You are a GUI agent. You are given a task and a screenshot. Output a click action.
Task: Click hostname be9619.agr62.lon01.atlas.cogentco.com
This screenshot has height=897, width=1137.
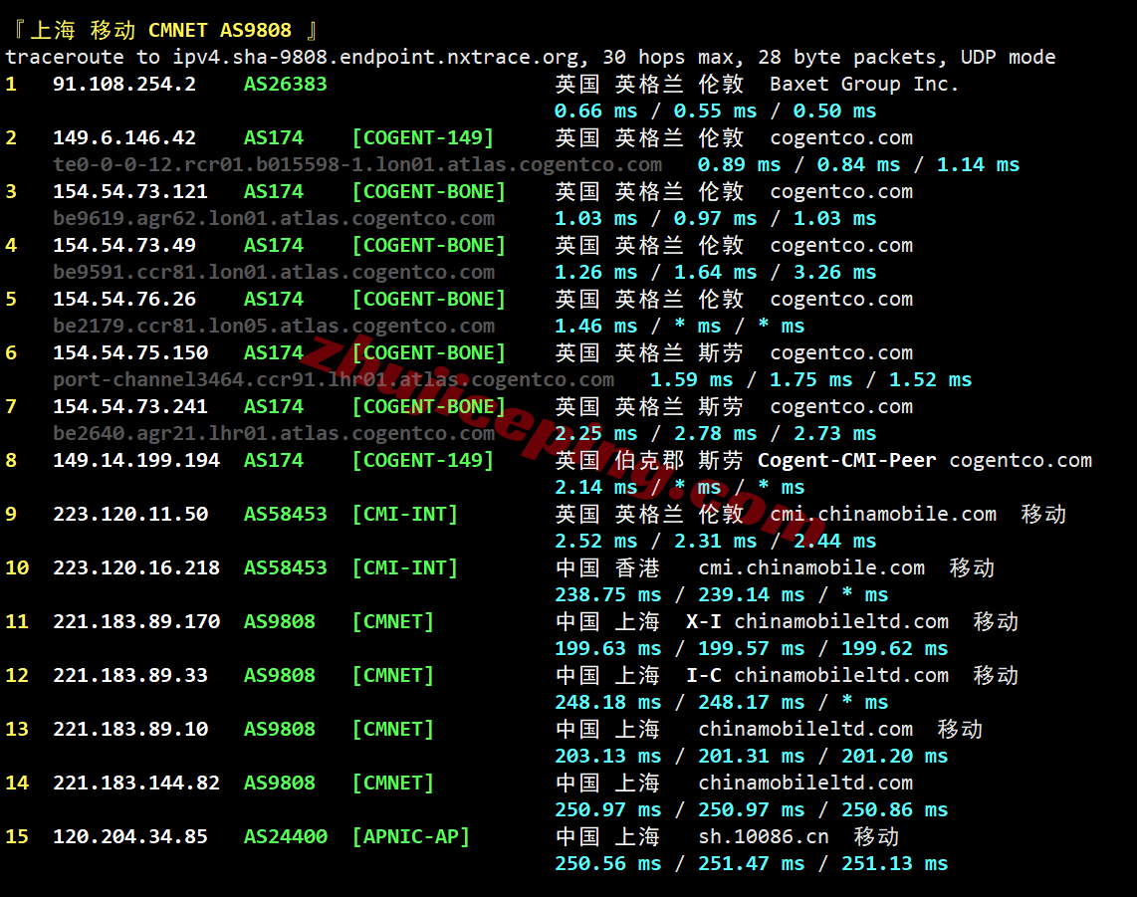coord(274,218)
